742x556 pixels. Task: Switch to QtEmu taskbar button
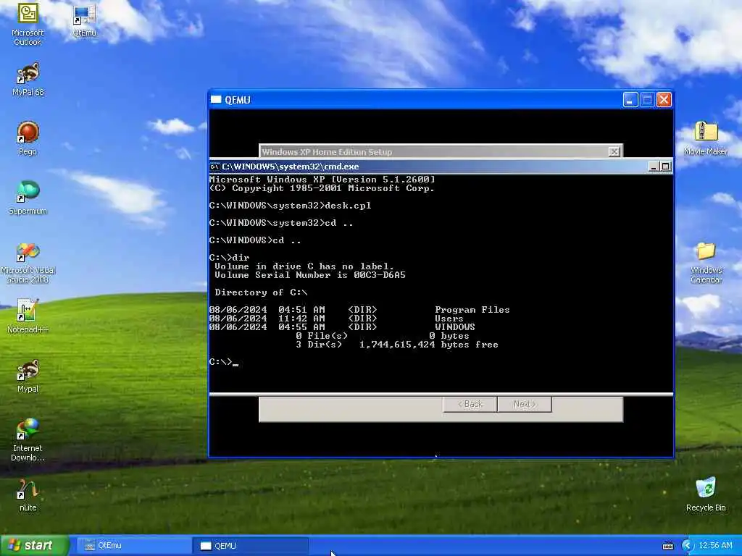coord(134,546)
